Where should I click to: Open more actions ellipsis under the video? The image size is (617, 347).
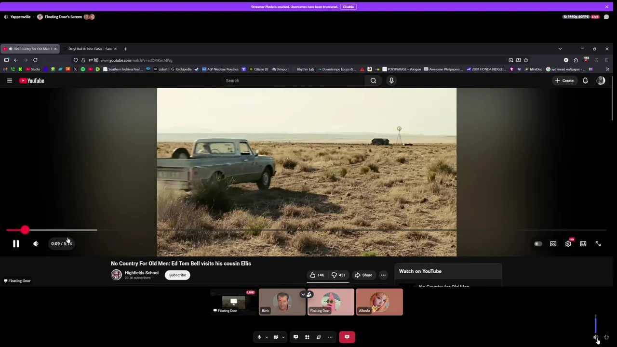pyautogui.click(x=383, y=275)
